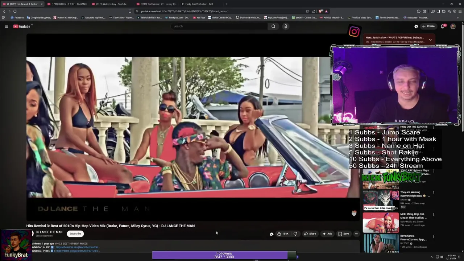Open the account avatar menu
Image resolution: width=464 pixels, height=261 pixels.
coord(453,26)
